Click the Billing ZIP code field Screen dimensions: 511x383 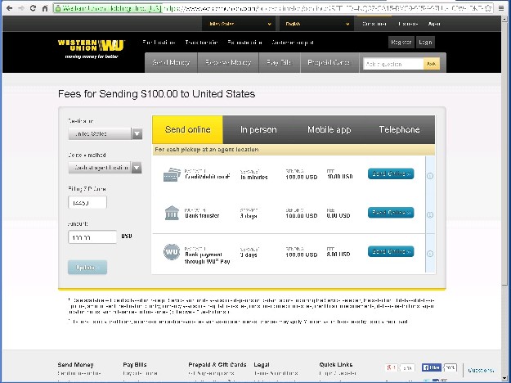(87, 203)
